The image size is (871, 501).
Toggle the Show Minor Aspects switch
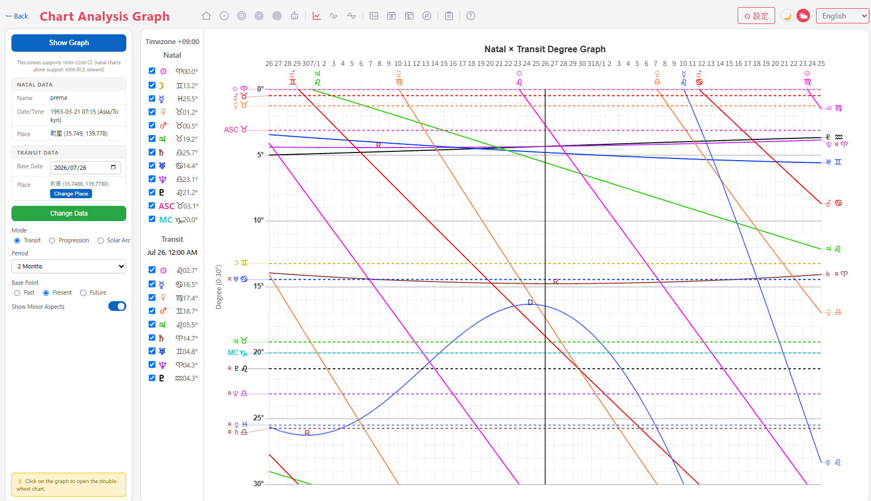117,306
